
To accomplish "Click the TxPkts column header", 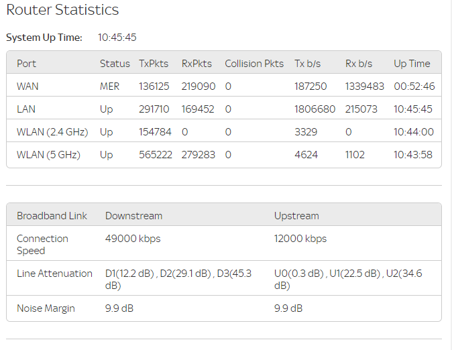I will [154, 64].
